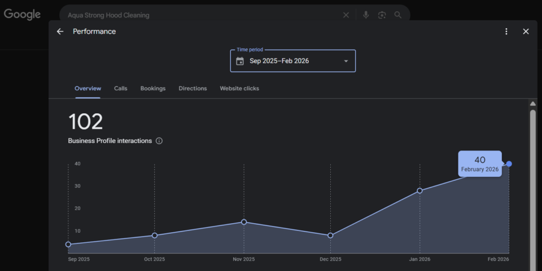Click the back arrow next to Performance
542x271 pixels.
coord(60,32)
